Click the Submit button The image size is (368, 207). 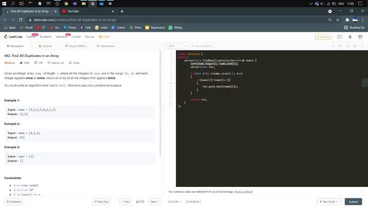[353, 202]
